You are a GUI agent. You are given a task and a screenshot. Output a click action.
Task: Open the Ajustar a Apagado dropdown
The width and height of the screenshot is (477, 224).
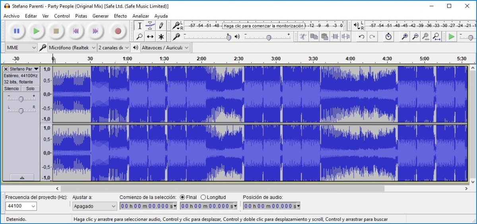click(x=95, y=206)
